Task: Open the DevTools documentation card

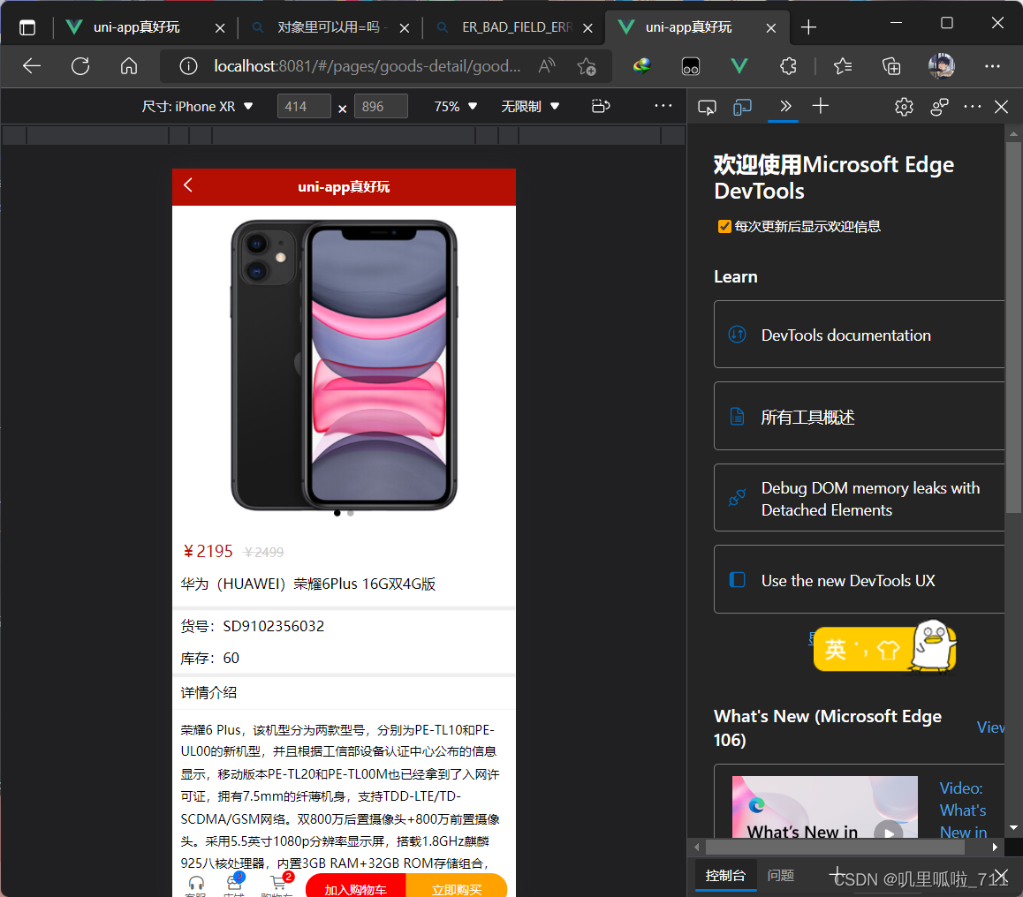Action: coord(860,335)
